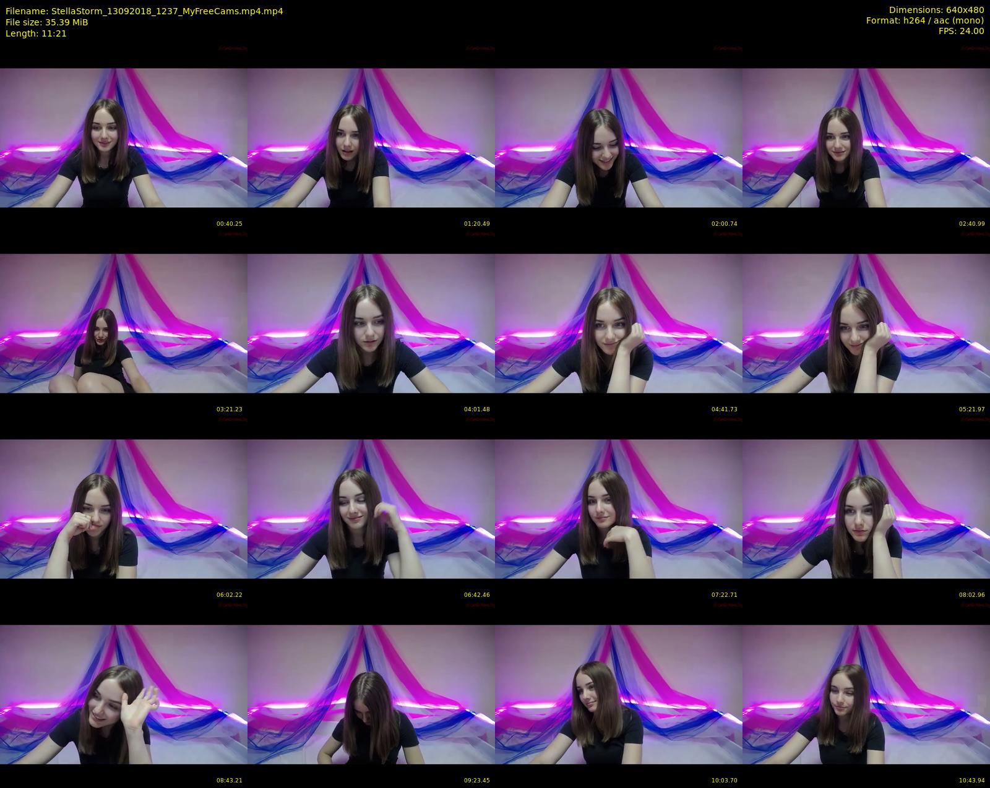Screen dimensions: 990x788
Task: Select the thumbnail frame at 01:20.49
Action: tap(371, 137)
